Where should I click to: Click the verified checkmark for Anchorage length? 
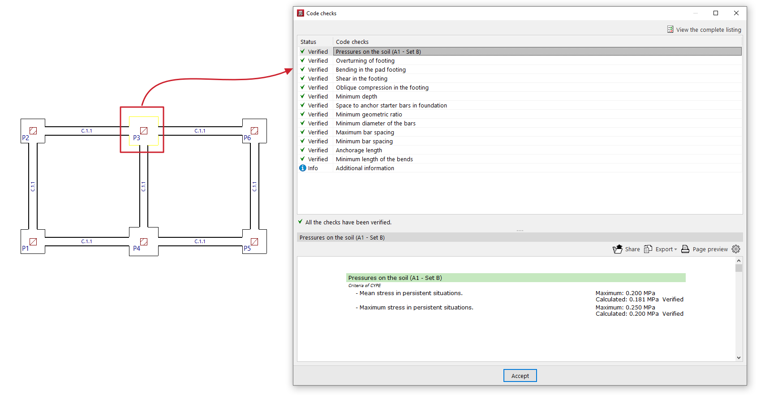point(302,150)
